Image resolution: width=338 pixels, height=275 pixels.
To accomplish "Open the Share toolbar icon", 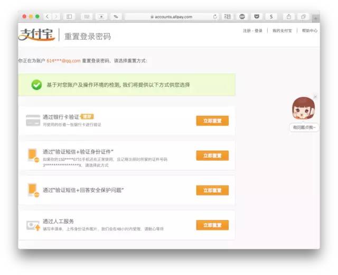I will pyautogui.click(x=289, y=16).
